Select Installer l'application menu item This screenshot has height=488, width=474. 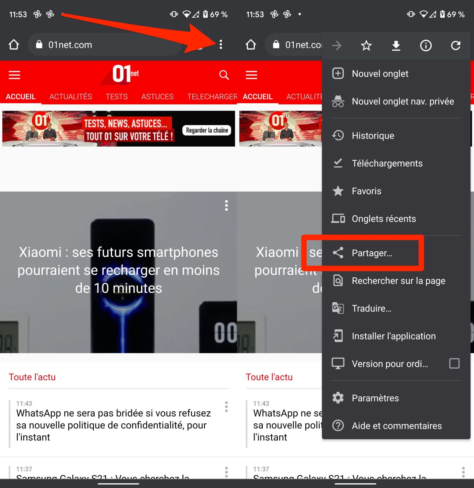tap(396, 336)
